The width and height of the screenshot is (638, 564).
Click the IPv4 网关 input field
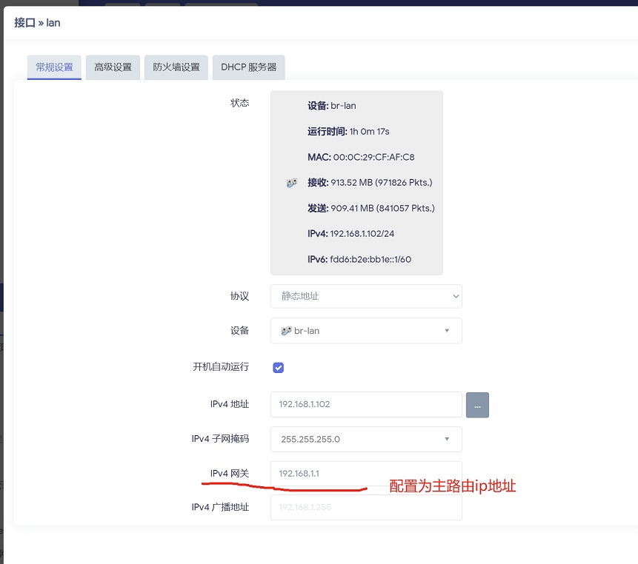pyautogui.click(x=366, y=474)
